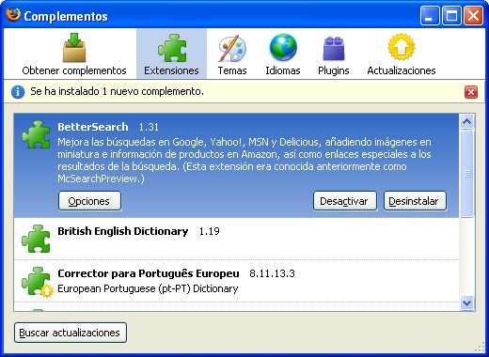Select Corrector para Português Europeu entry

point(236,281)
